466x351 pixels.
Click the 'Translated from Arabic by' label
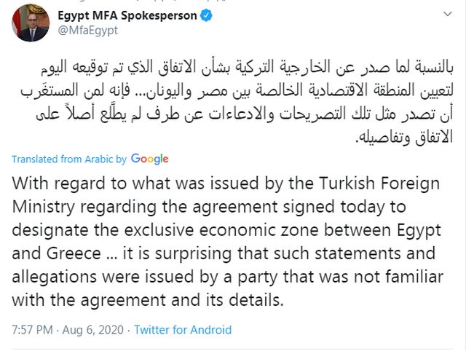(x=69, y=159)
